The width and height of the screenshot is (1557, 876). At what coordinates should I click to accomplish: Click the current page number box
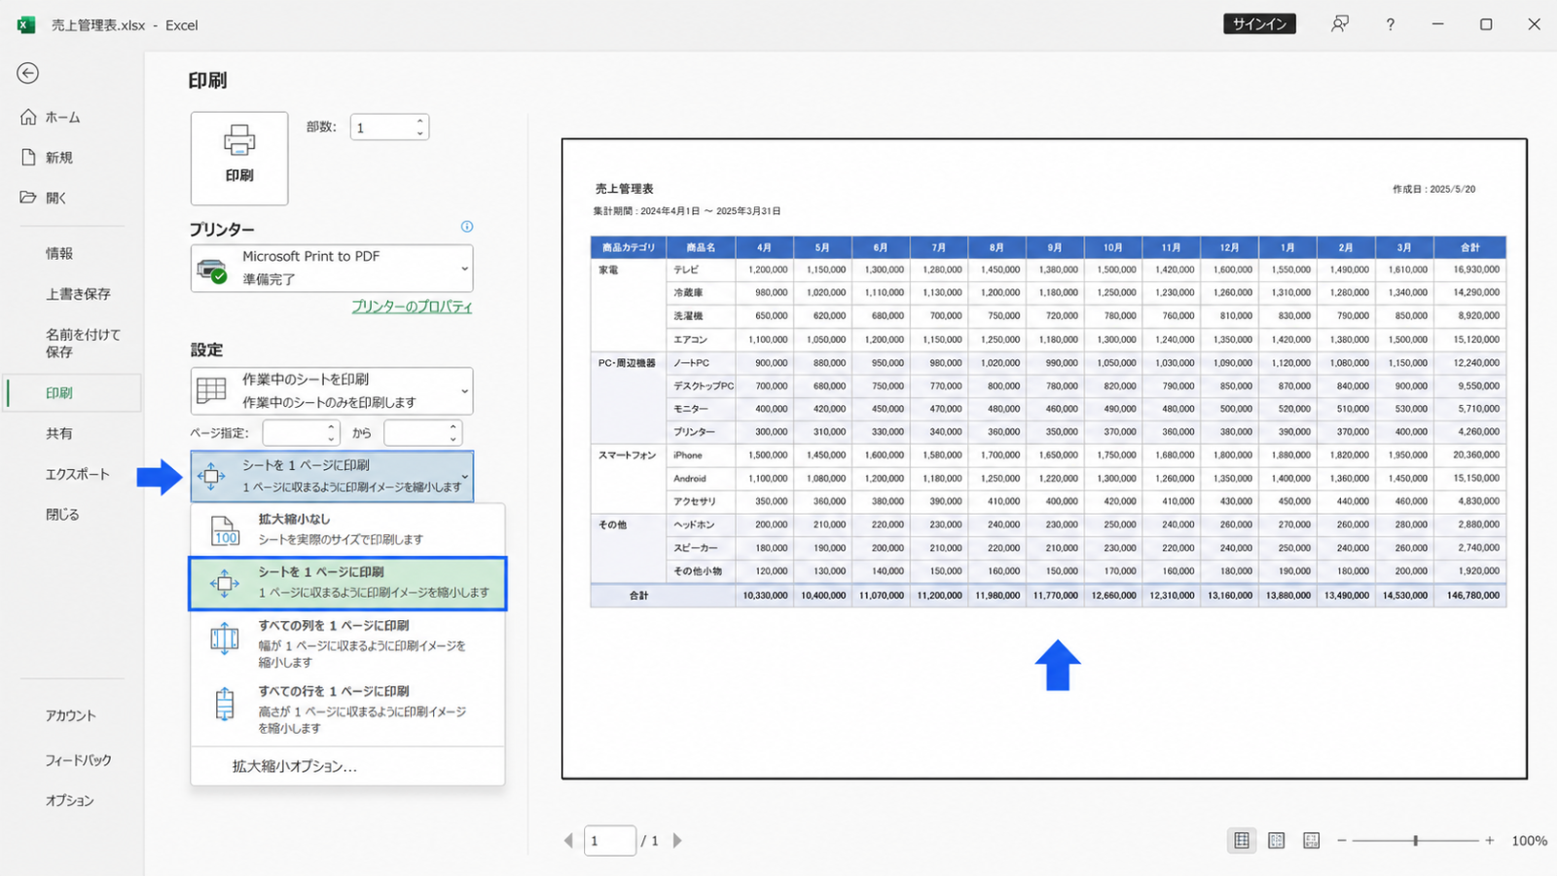point(609,840)
